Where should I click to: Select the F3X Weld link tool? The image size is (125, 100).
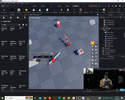pyautogui.click(x=96, y=60)
